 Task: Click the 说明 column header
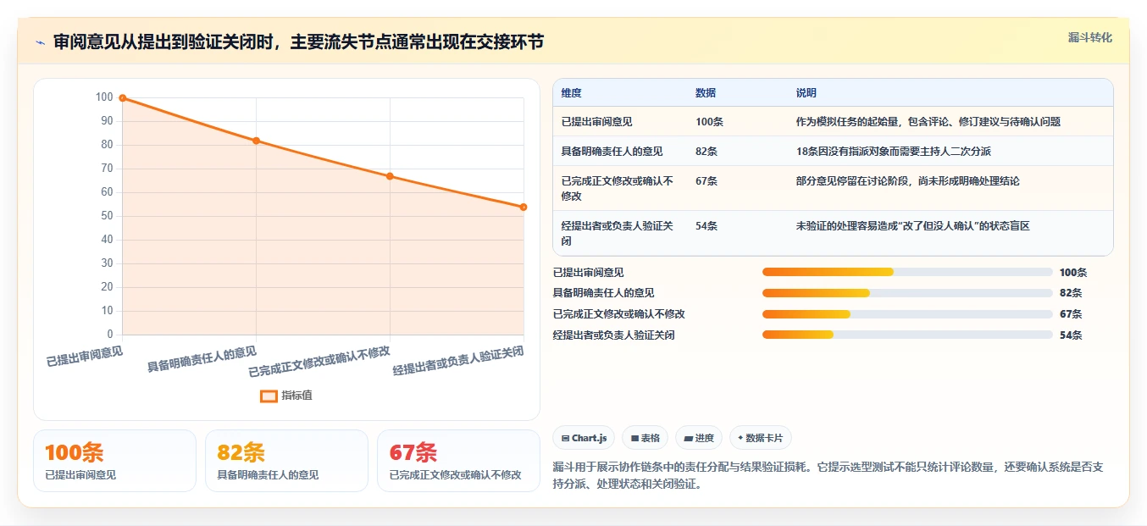pyautogui.click(x=806, y=93)
